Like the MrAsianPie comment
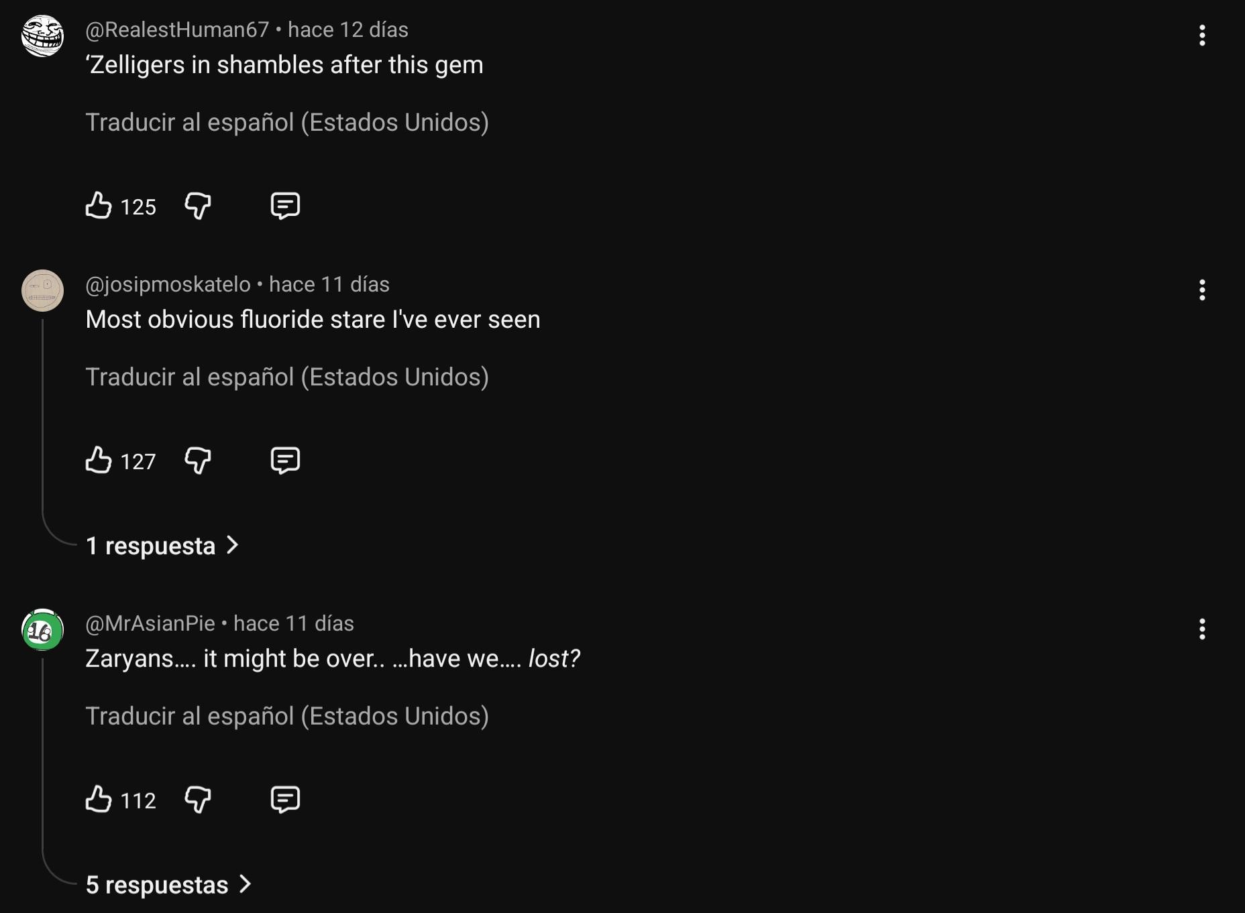 click(x=99, y=800)
